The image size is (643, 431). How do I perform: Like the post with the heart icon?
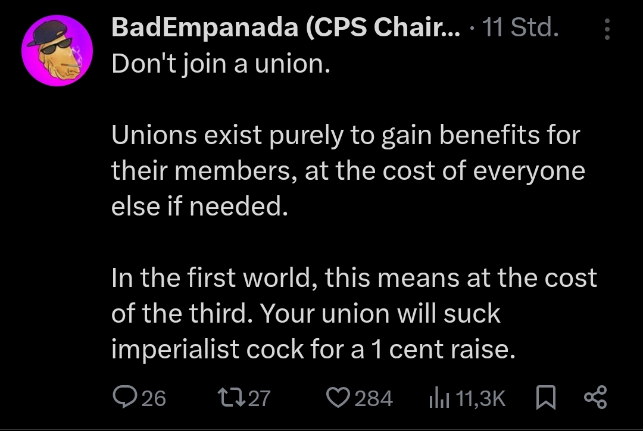pyautogui.click(x=338, y=398)
